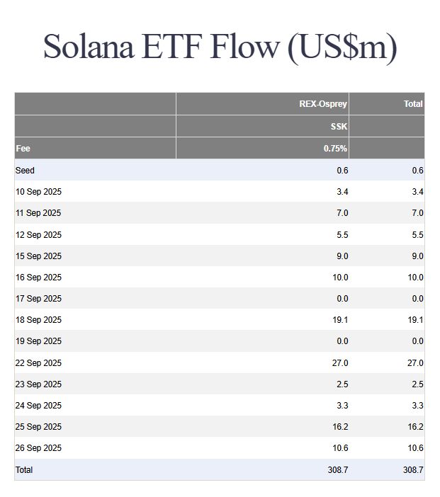Select the 24 Sep 2025 row label
The image size is (440, 497).
[38, 406]
